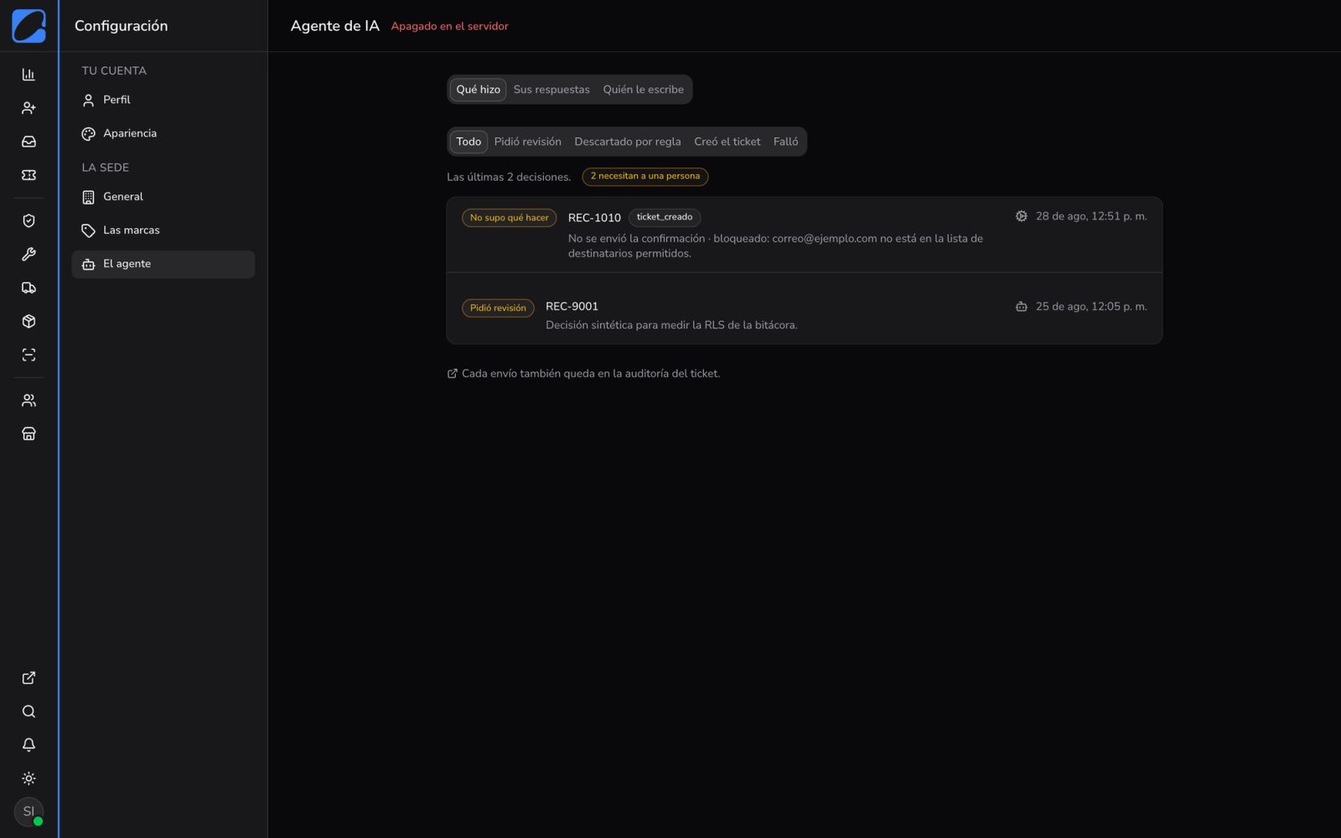Click 'Apagado en el servidor' status
The image size is (1341, 838).
[449, 26]
